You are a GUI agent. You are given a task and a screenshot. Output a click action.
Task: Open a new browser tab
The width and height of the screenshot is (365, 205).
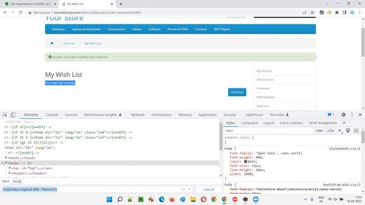point(121,4)
